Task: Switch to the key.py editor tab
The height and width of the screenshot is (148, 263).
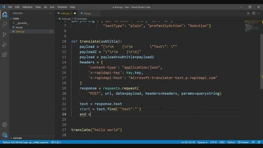Action: coord(88,14)
